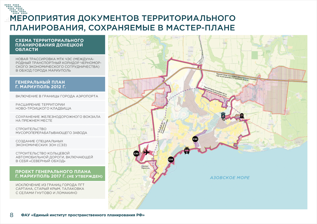The height and width of the screenshot is (224, 317).
Task: Select 'Расширение территории Ново-Троицкого кладбища' item
Action: [57, 106]
